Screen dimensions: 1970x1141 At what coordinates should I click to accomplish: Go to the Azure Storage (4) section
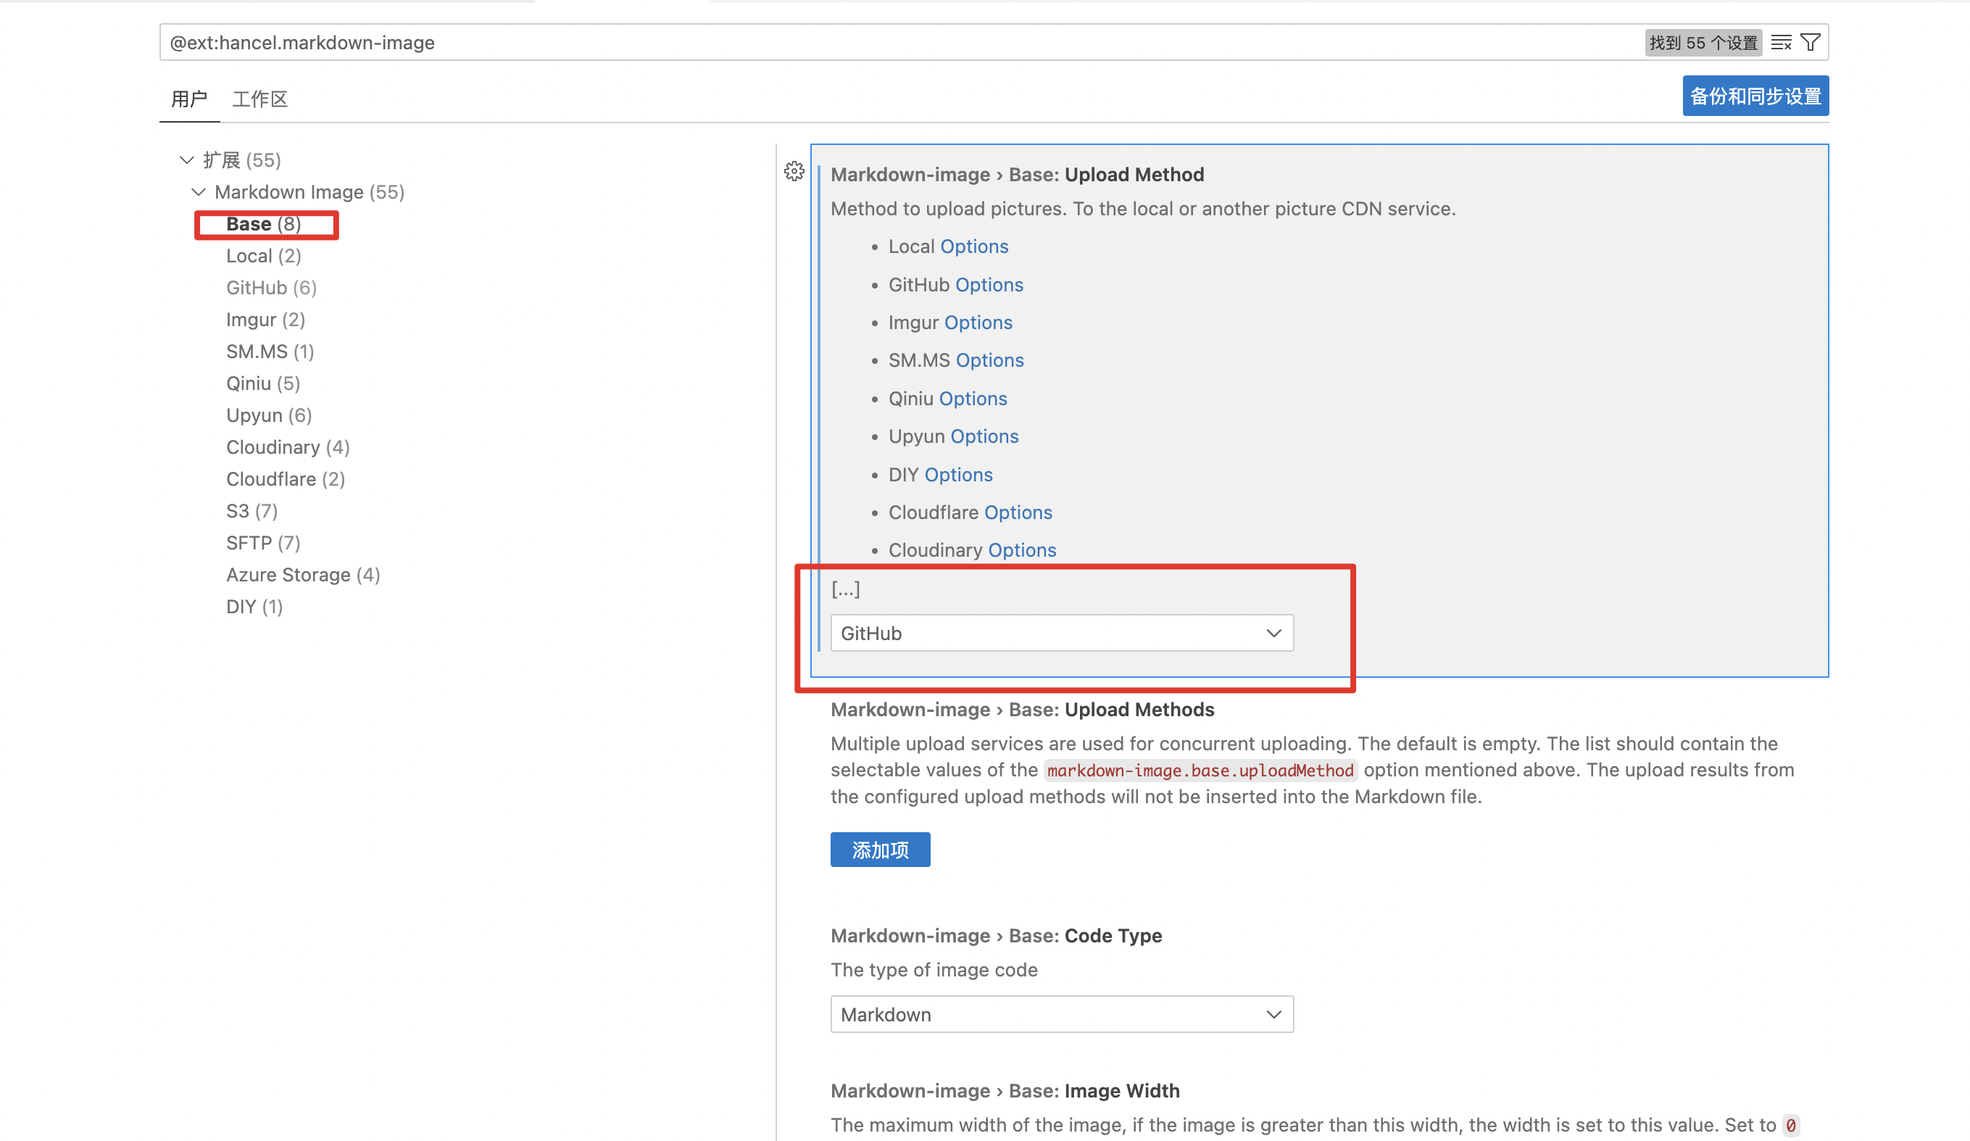pyautogui.click(x=302, y=575)
